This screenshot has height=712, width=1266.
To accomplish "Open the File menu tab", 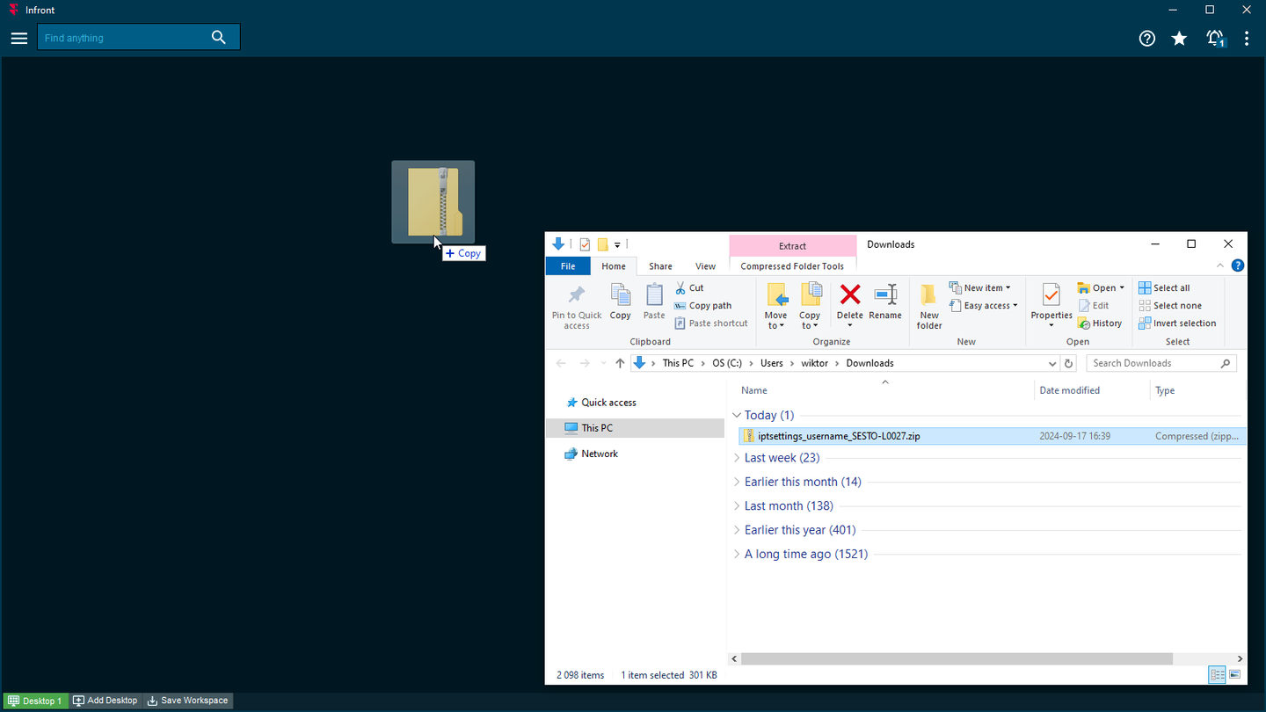I will (x=568, y=266).
